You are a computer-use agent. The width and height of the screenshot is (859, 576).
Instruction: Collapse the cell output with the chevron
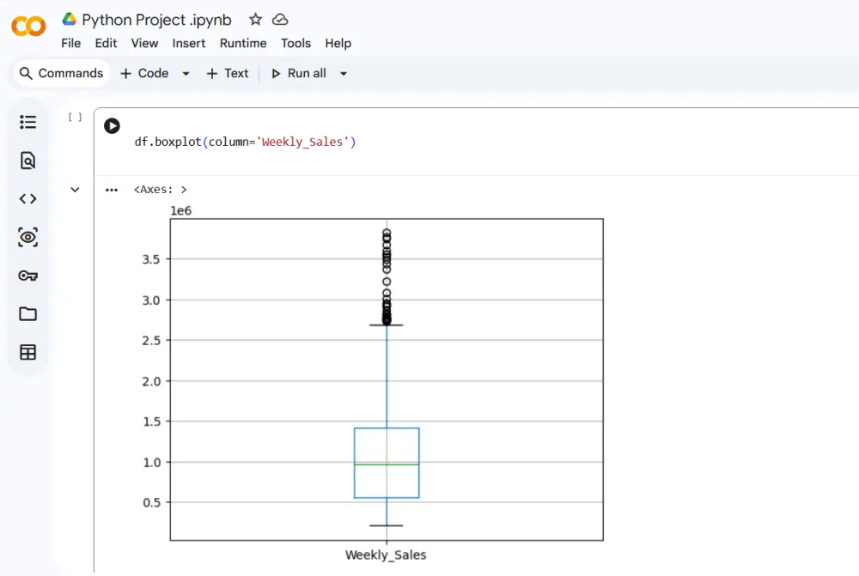75,190
